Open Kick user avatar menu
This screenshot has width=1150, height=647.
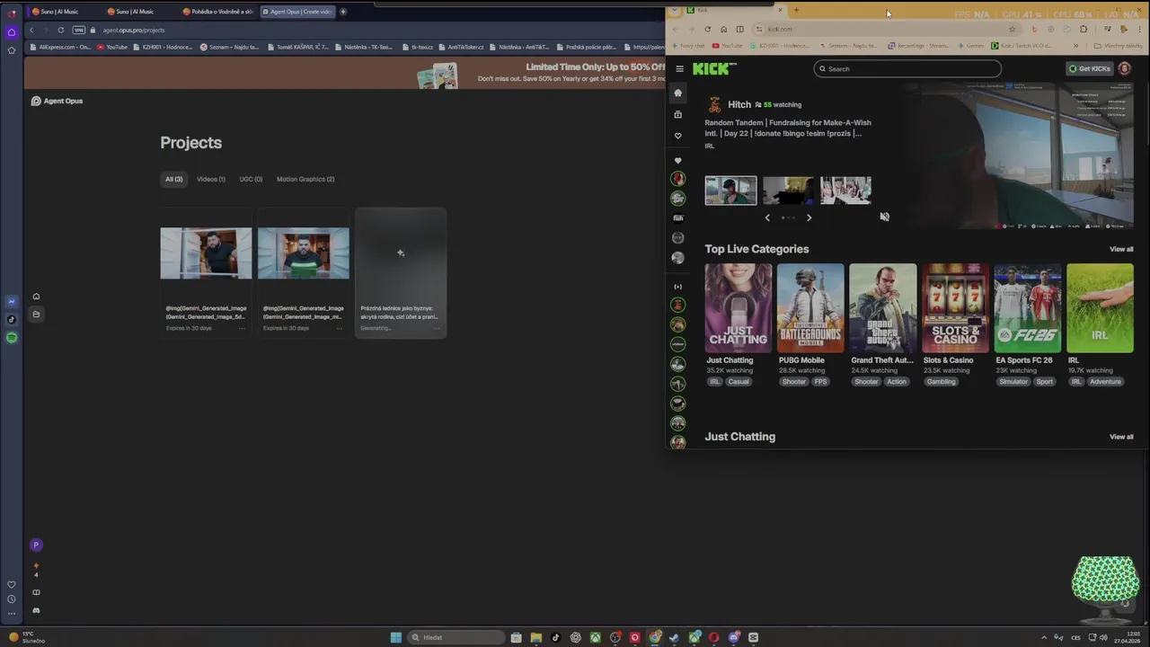tap(1124, 68)
